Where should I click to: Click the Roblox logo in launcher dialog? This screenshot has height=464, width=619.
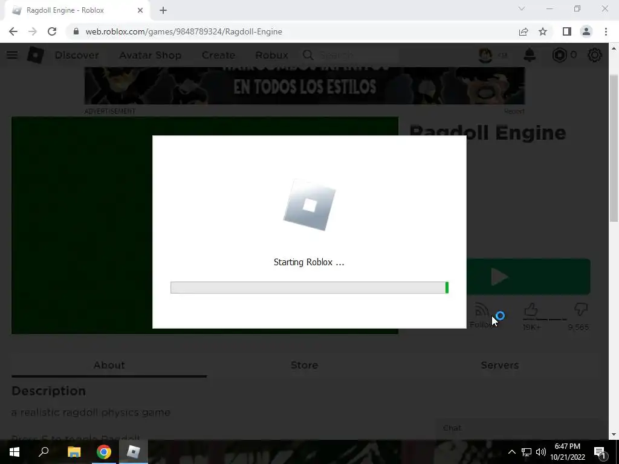click(x=309, y=205)
